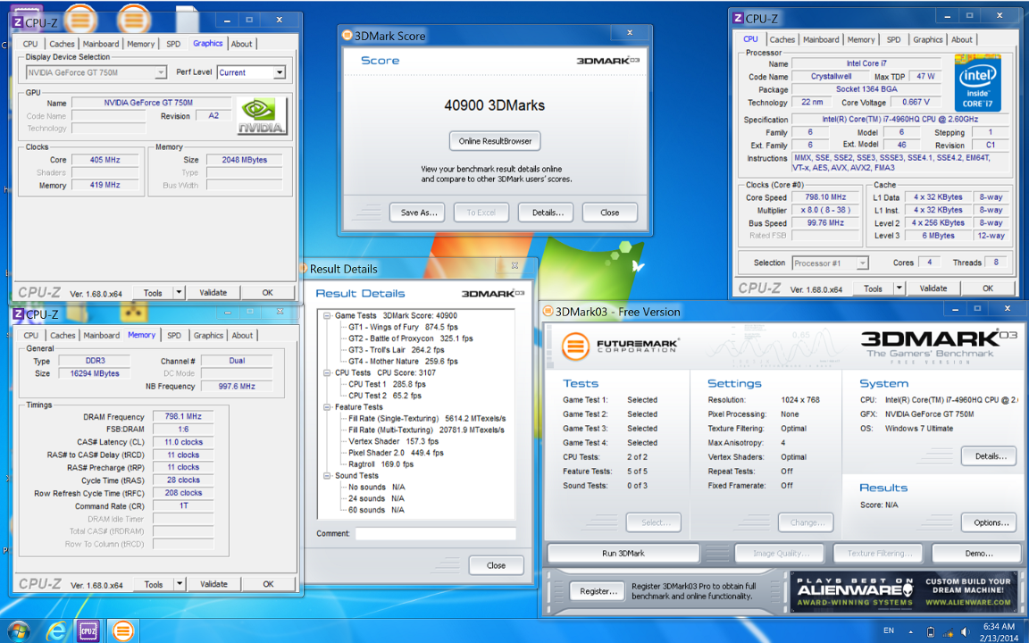Open Tools dropdown arrow in CPU tab CPU-Z window
The height and width of the screenshot is (643, 1029).
[899, 288]
